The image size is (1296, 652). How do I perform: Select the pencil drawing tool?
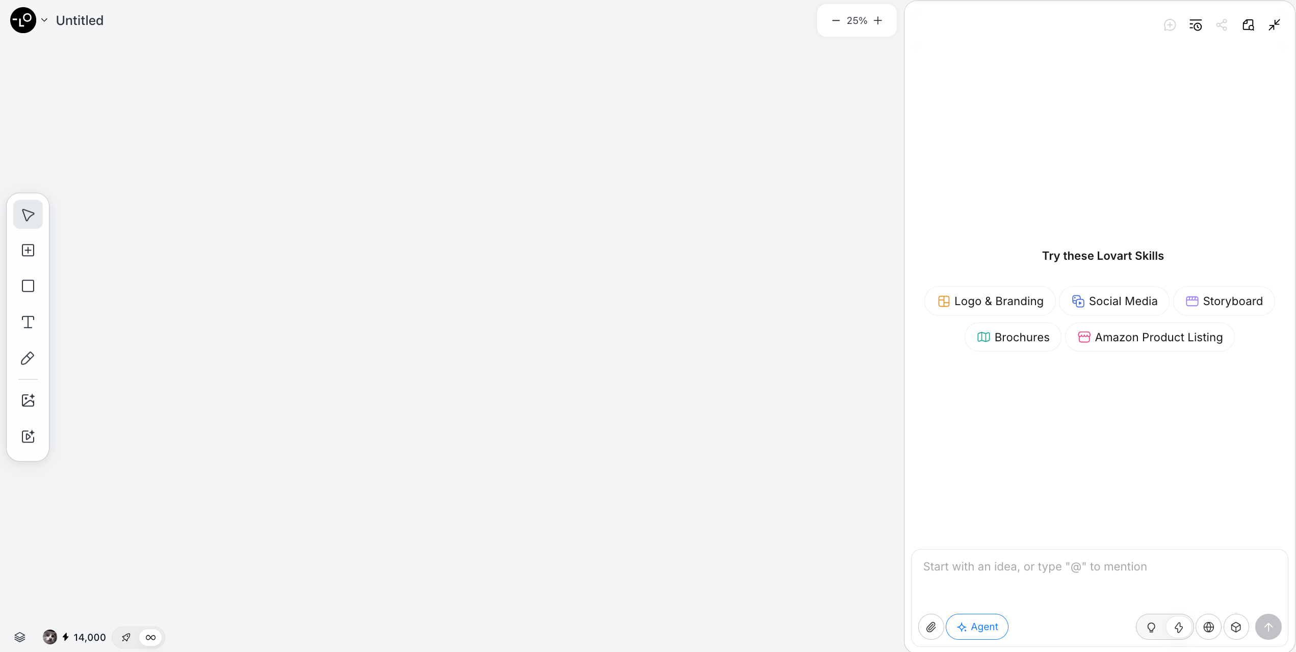(28, 358)
